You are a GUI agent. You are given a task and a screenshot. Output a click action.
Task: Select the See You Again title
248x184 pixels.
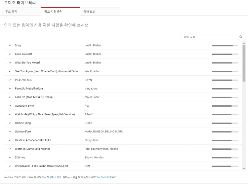pos(47,71)
